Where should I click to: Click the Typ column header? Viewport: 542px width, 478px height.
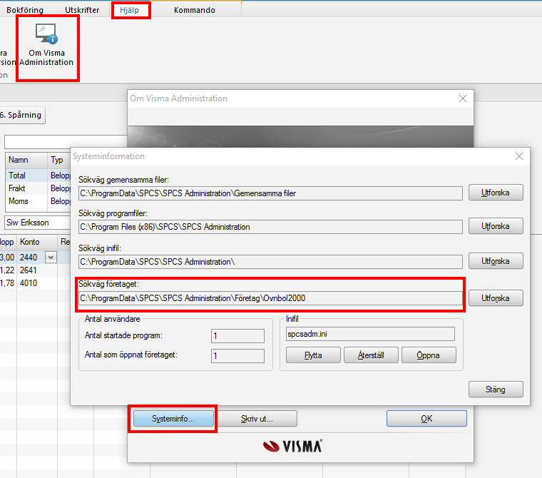pyautogui.click(x=59, y=160)
